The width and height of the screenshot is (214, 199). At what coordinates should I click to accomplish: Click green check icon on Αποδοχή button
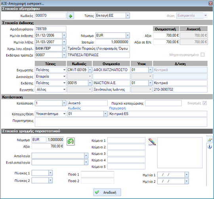(97, 192)
